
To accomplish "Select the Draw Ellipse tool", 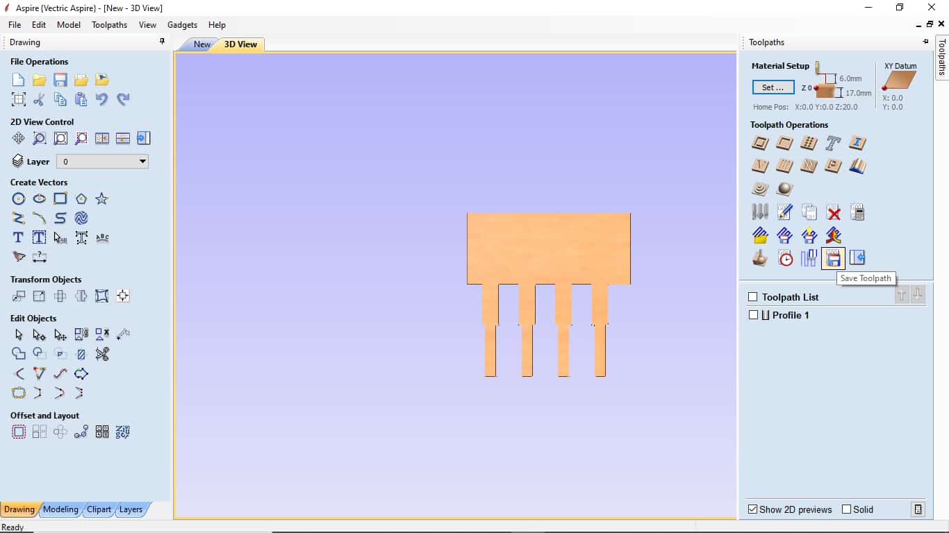I will tap(40, 198).
